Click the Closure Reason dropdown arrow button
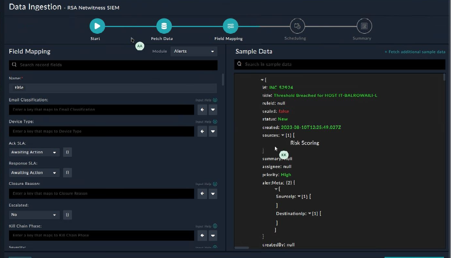451x258 pixels. [213, 194]
